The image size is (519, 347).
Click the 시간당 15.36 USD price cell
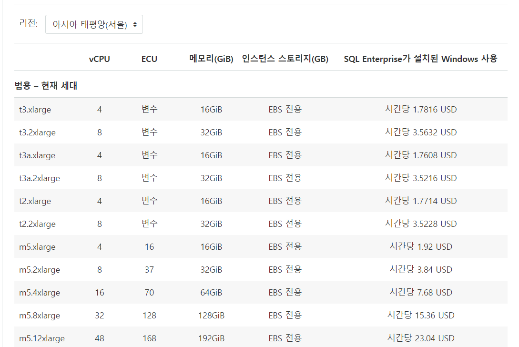coord(421,316)
